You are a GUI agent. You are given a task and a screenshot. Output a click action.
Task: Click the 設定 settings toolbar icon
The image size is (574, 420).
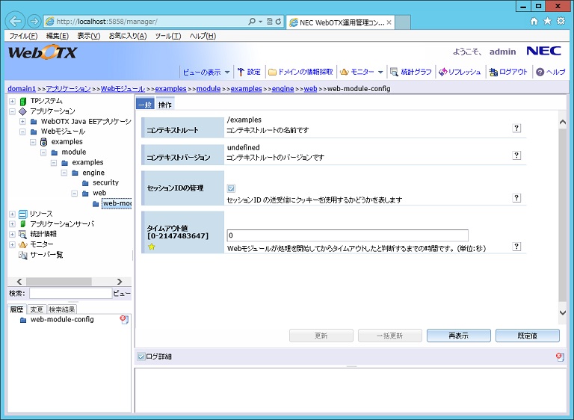click(241, 72)
